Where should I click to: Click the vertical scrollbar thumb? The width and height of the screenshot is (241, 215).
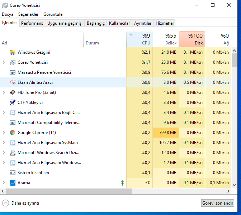pyautogui.click(x=234, y=60)
